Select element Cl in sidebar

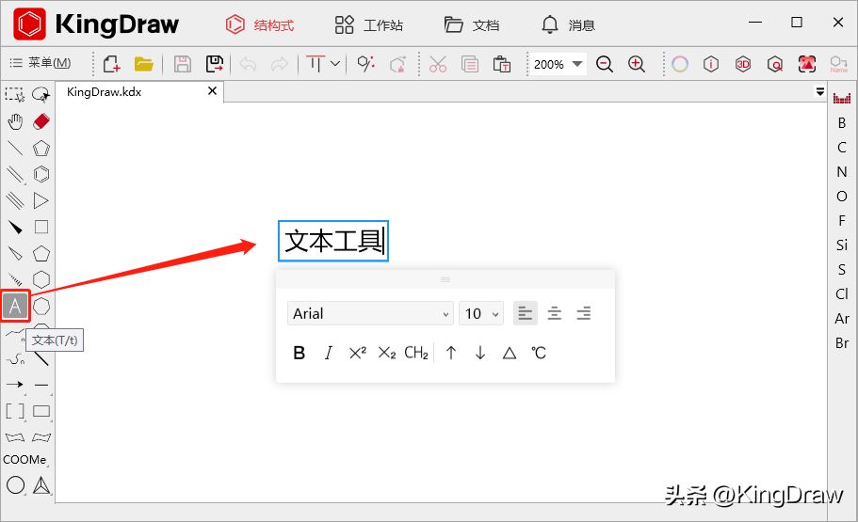pyautogui.click(x=842, y=294)
